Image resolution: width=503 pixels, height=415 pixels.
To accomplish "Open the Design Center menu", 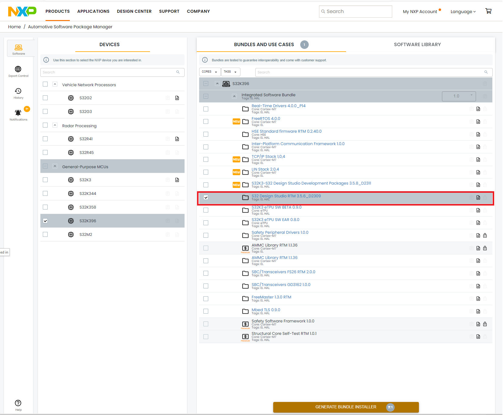I will 134,11.
